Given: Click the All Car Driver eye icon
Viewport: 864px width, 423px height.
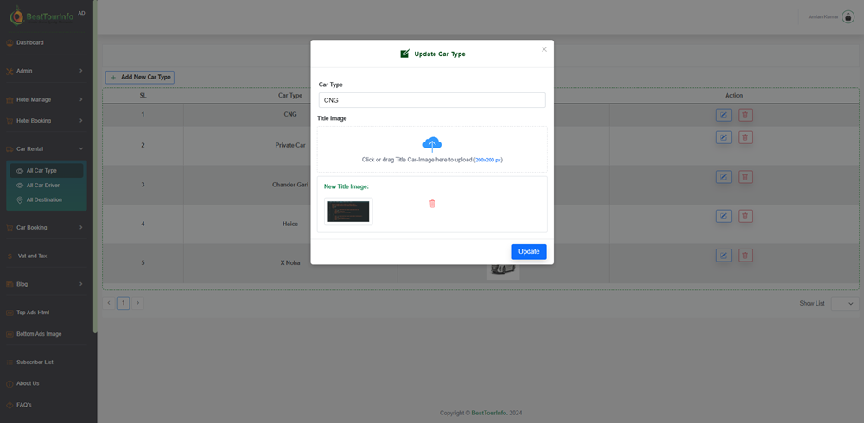Looking at the screenshot, I should [x=20, y=186].
